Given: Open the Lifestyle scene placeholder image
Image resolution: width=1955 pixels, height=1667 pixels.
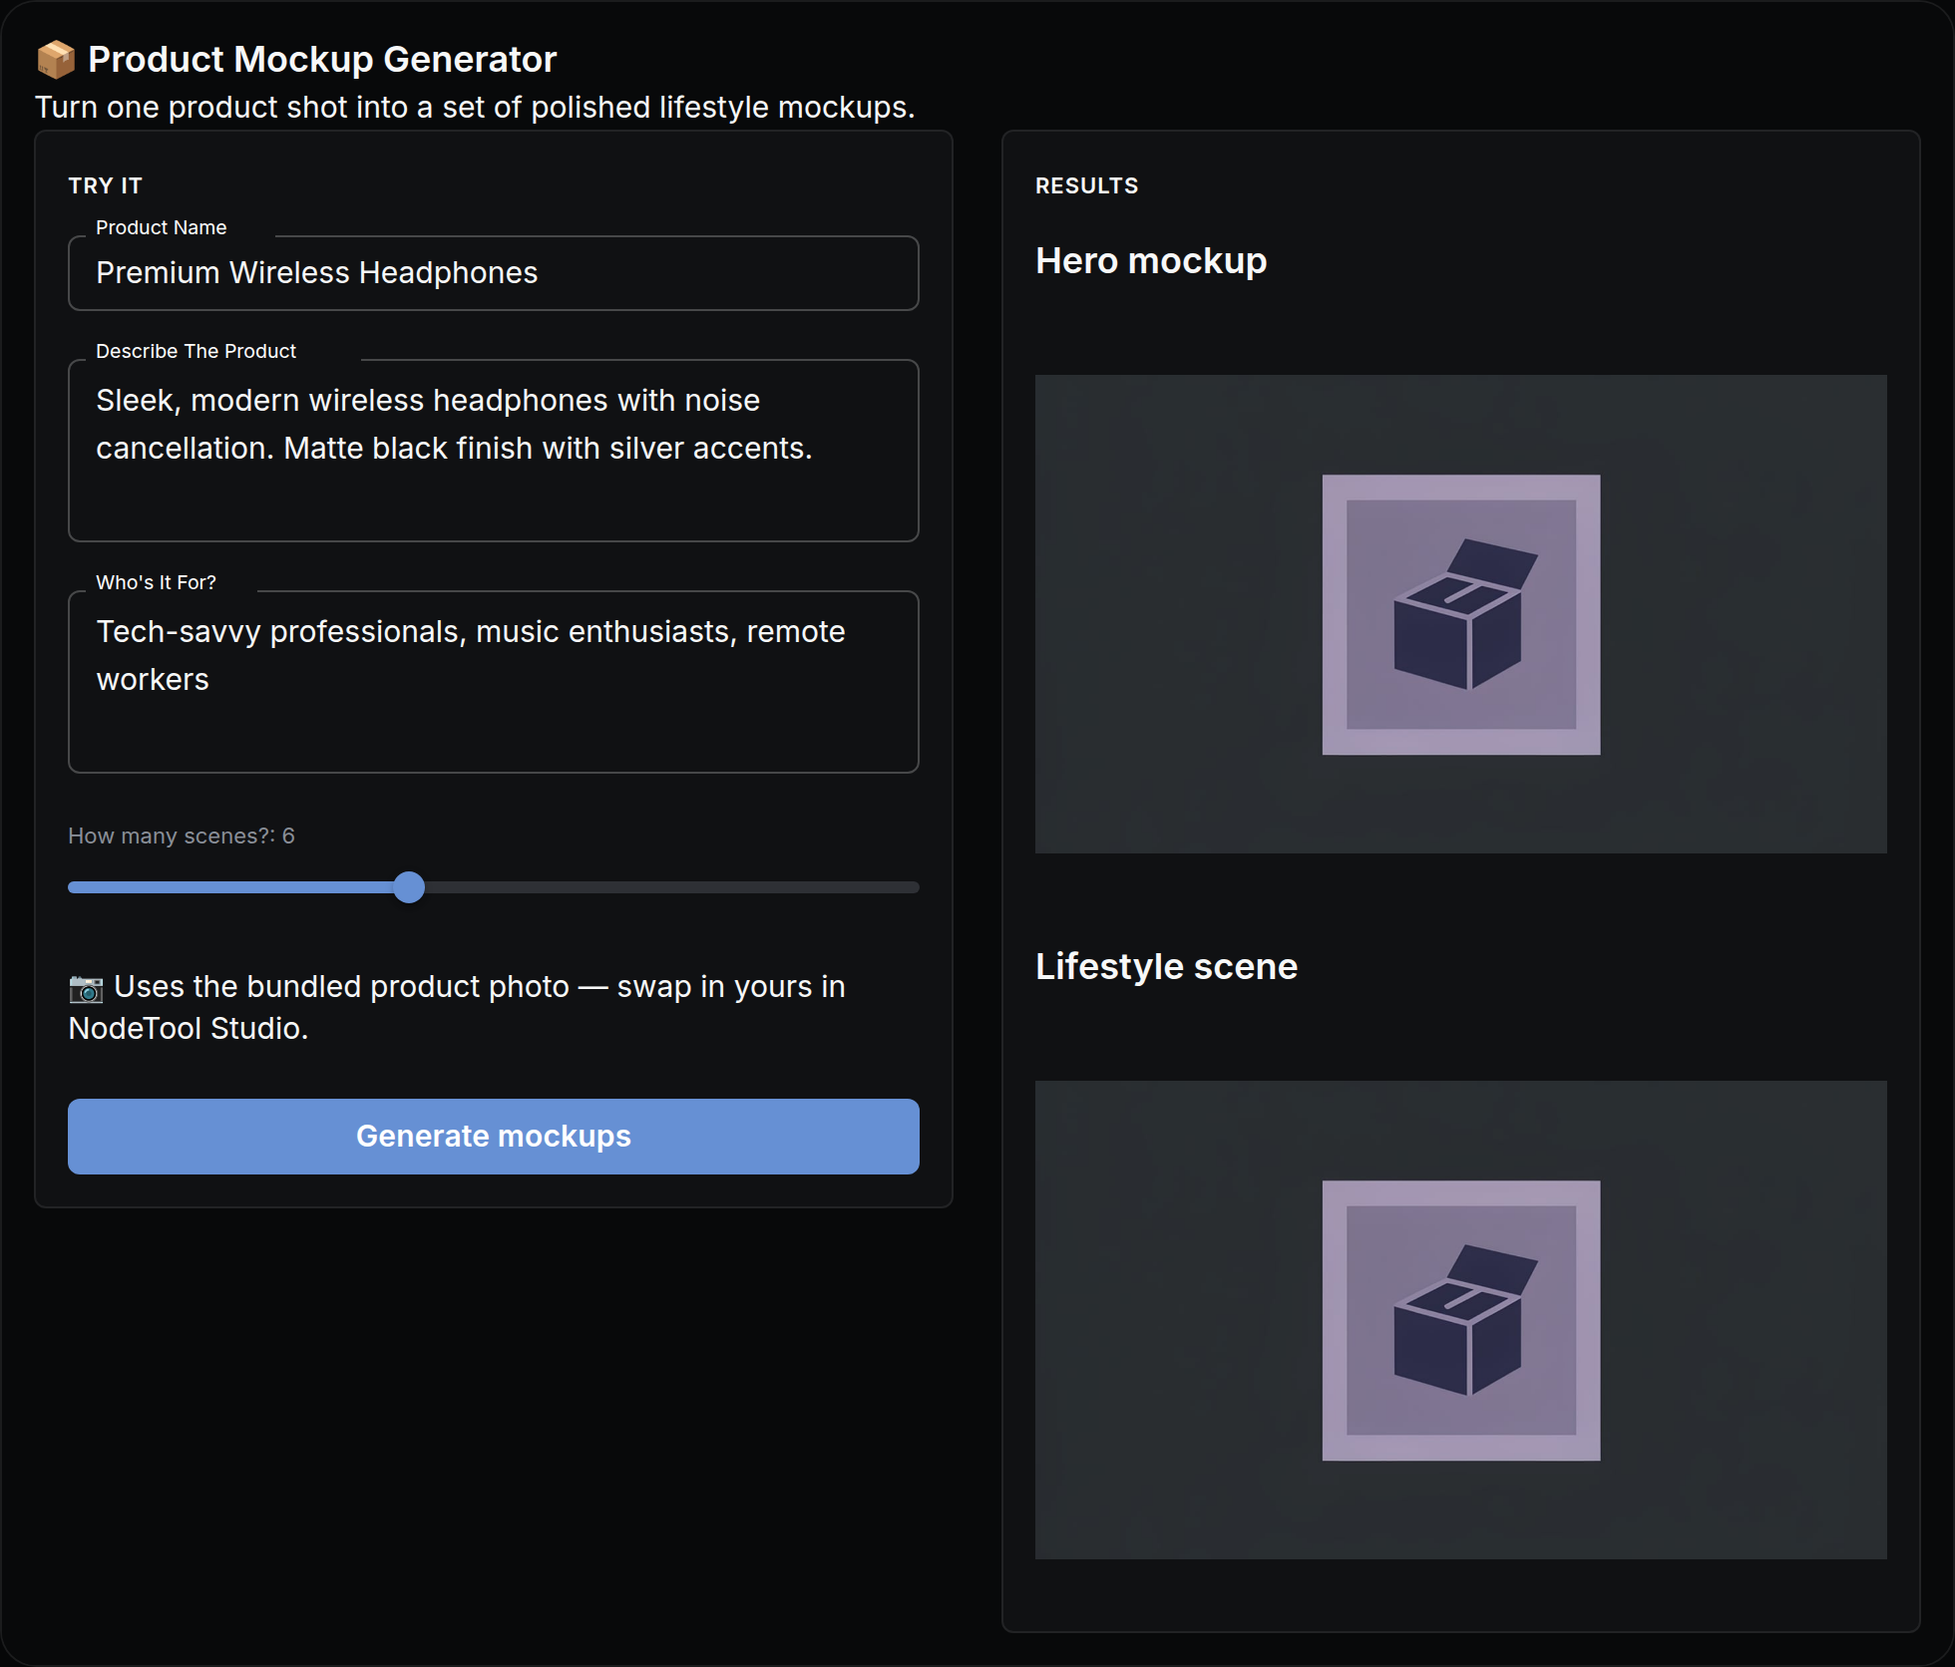Looking at the screenshot, I should click(1461, 1320).
